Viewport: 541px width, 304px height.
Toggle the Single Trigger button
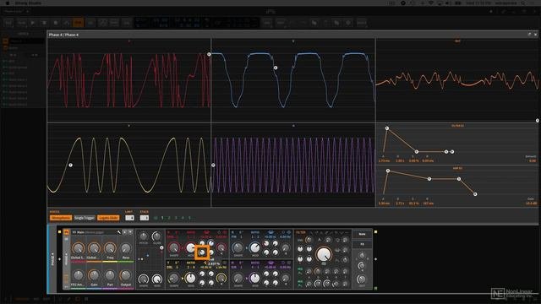pyautogui.click(x=85, y=218)
